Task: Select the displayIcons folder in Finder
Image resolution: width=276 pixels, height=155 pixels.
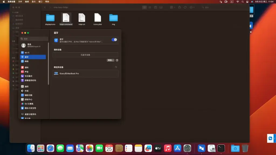Action: [x=50, y=19]
